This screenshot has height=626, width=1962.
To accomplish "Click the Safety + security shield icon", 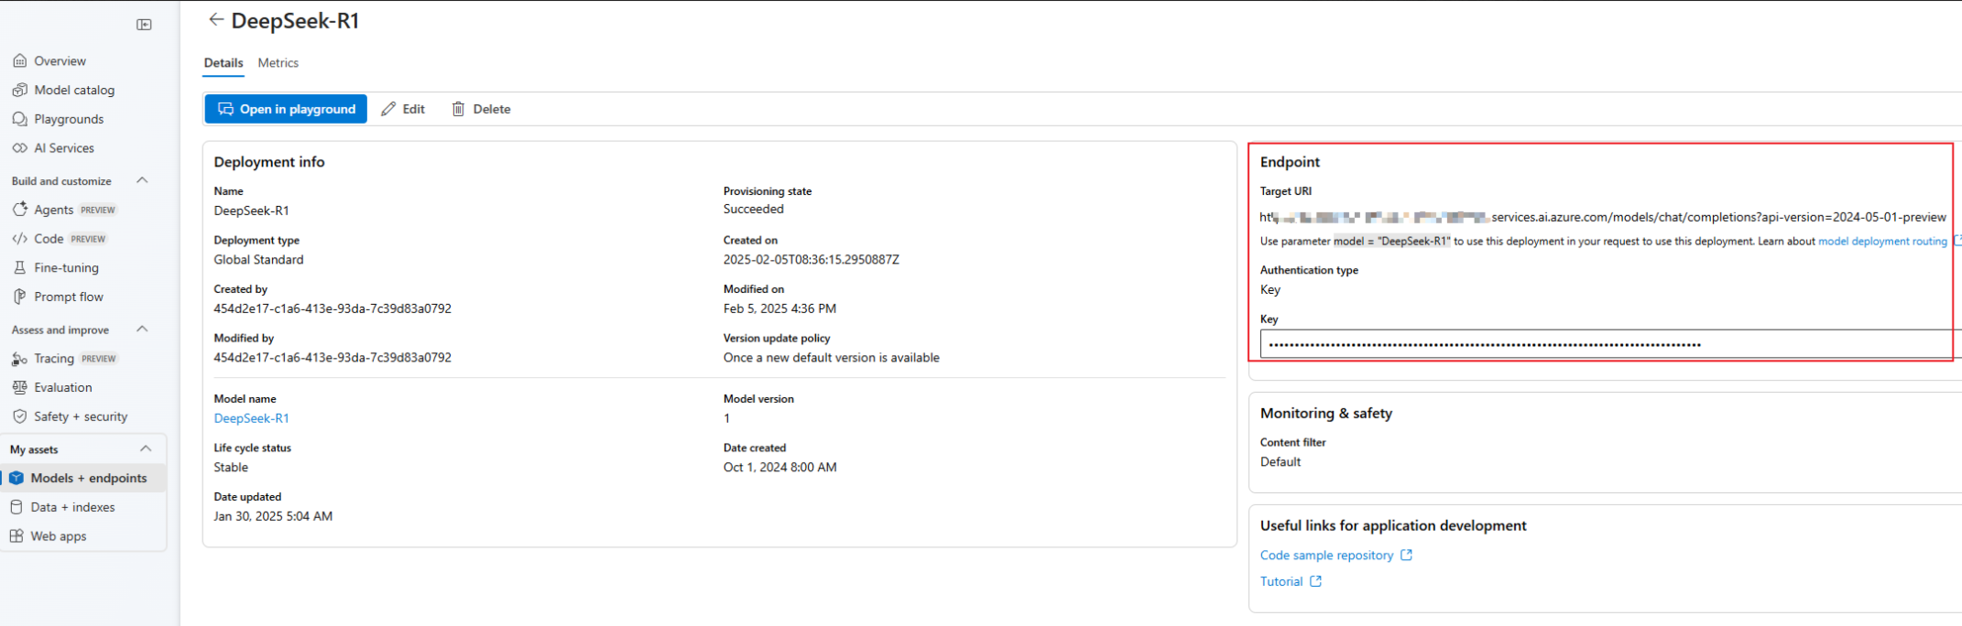I will click(19, 416).
